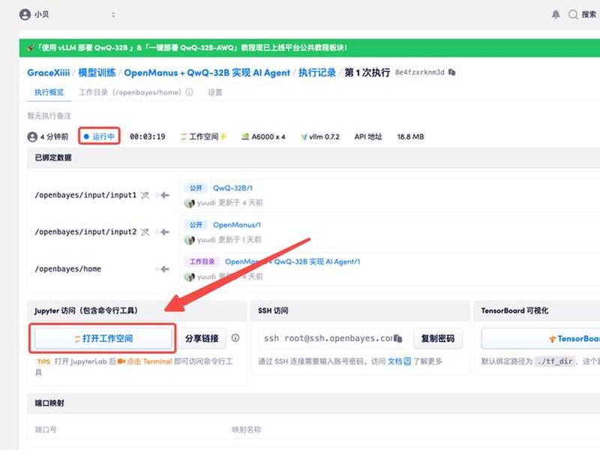Click the vllm 0.7.2 image label
Image resolution: width=600 pixels, height=450 pixels.
tap(320, 136)
